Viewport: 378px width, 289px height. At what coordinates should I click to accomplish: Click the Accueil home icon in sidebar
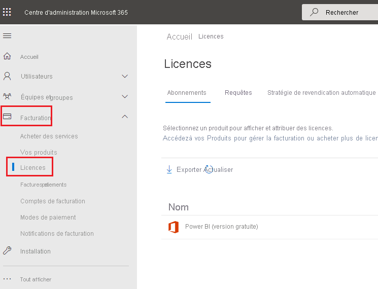7,56
